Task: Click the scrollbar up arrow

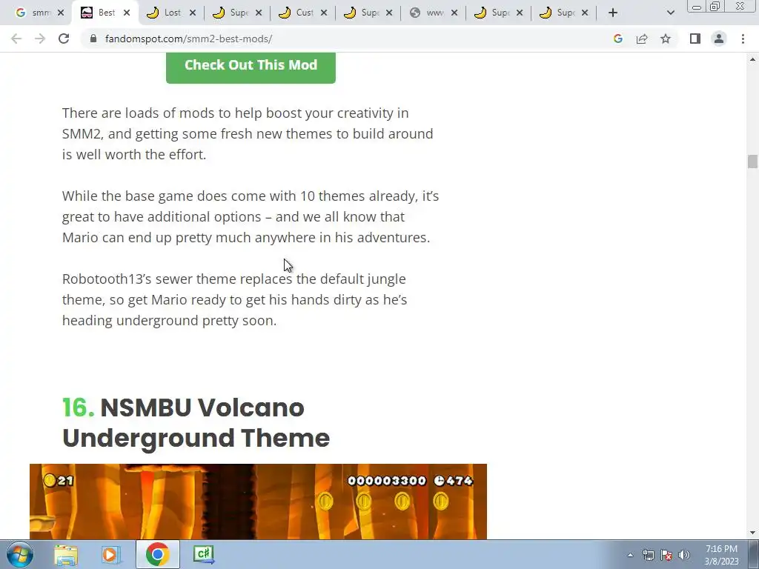Action: [x=752, y=59]
